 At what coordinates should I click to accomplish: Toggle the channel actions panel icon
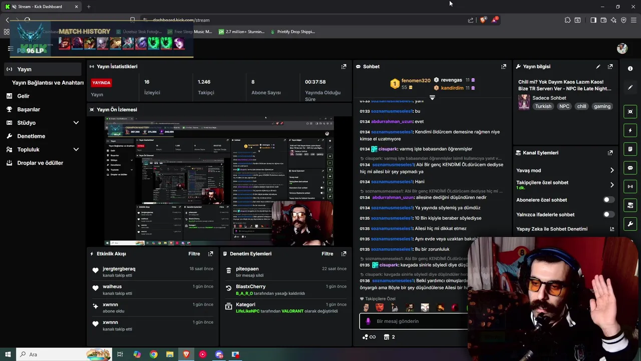pos(630,205)
